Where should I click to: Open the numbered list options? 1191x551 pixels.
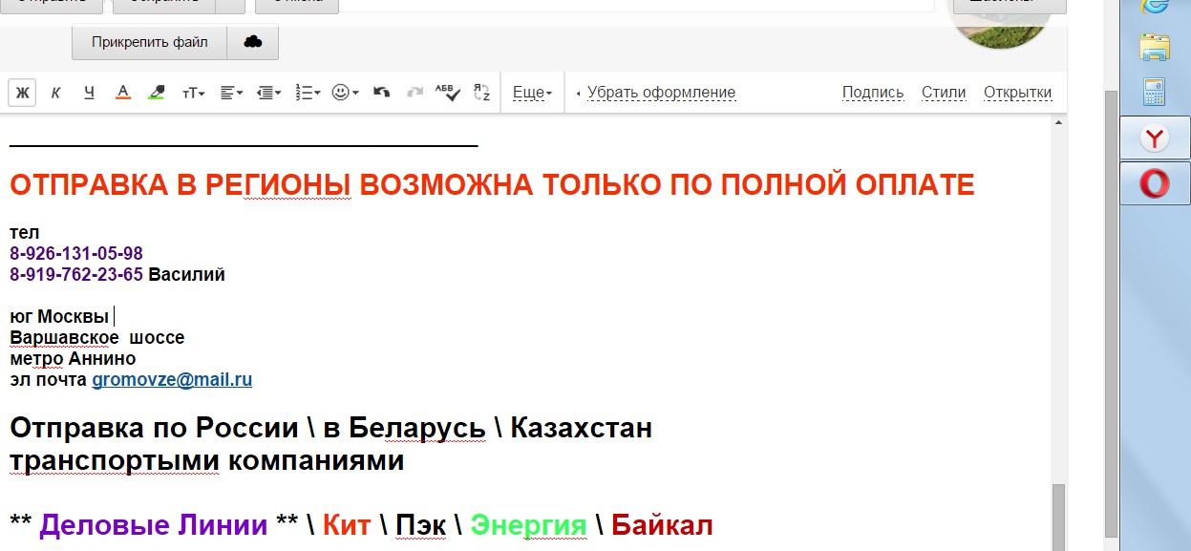(x=308, y=93)
